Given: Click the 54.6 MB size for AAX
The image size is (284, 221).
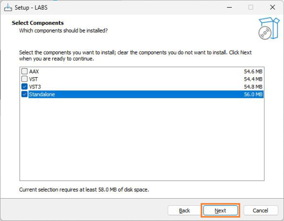Looking at the screenshot, I should click(253, 72).
